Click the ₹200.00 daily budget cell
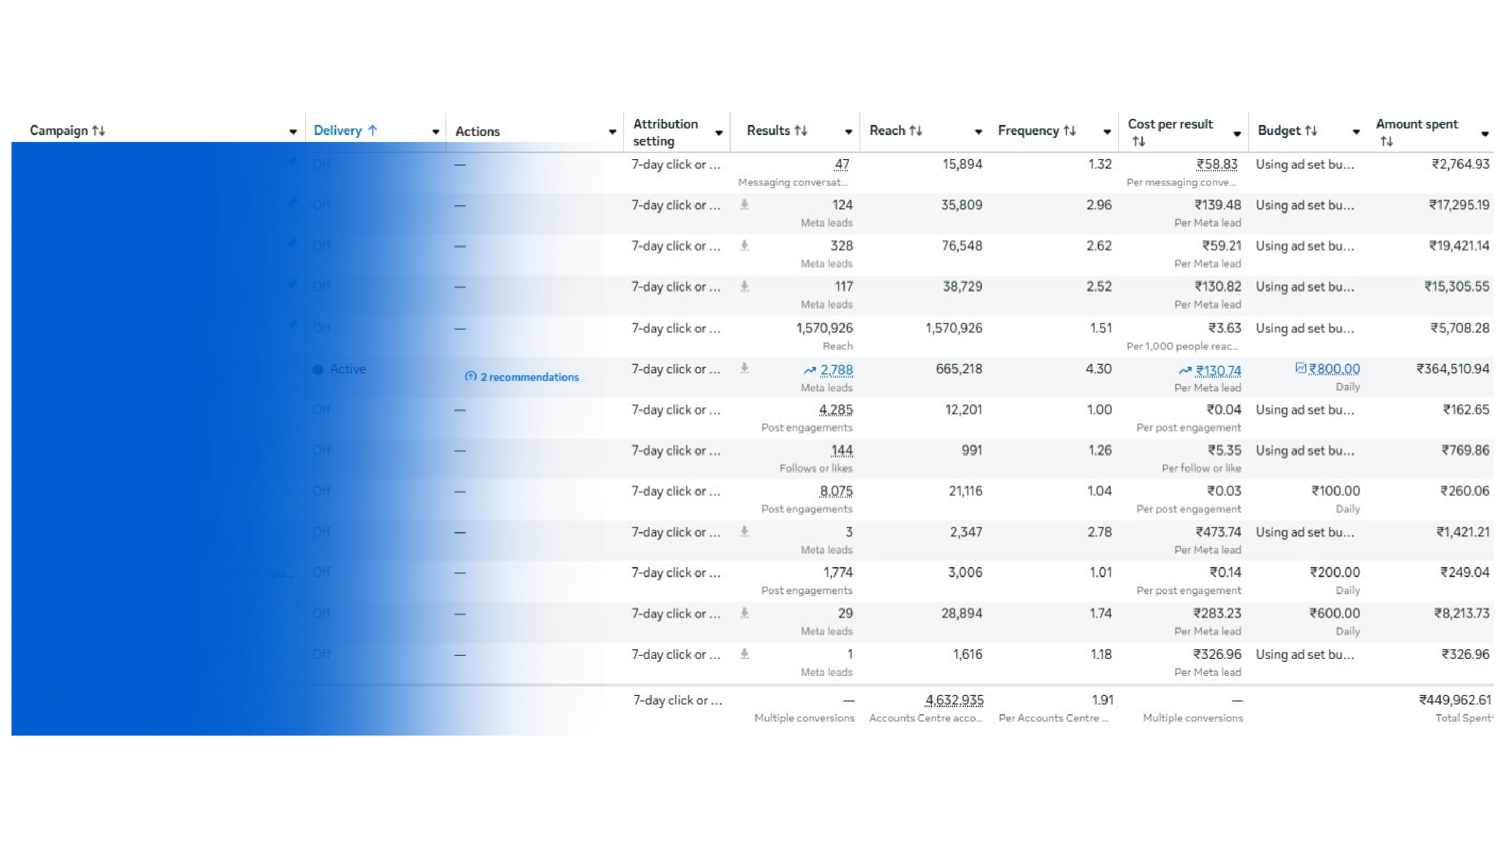The image size is (1505, 847). coord(1334,572)
